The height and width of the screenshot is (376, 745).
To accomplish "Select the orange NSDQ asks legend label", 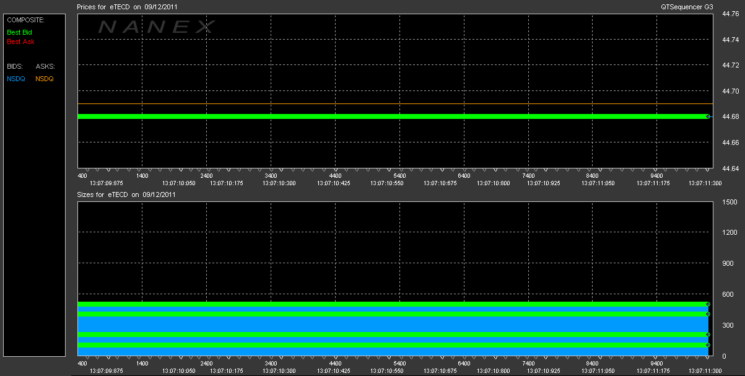I will click(x=45, y=79).
